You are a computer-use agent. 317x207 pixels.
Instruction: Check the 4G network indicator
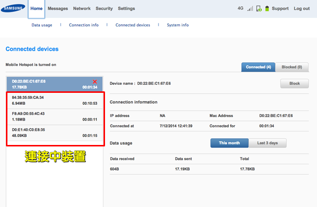pyautogui.click(x=240, y=8)
